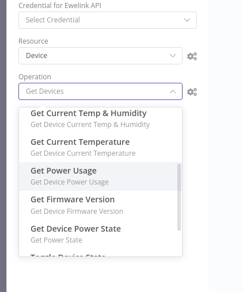Open parameter options gear beside Resource
The image size is (243, 292).
pyautogui.click(x=192, y=56)
